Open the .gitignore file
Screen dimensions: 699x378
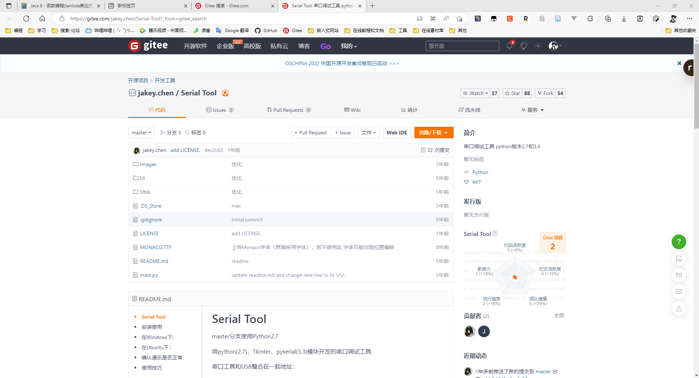tap(151, 220)
